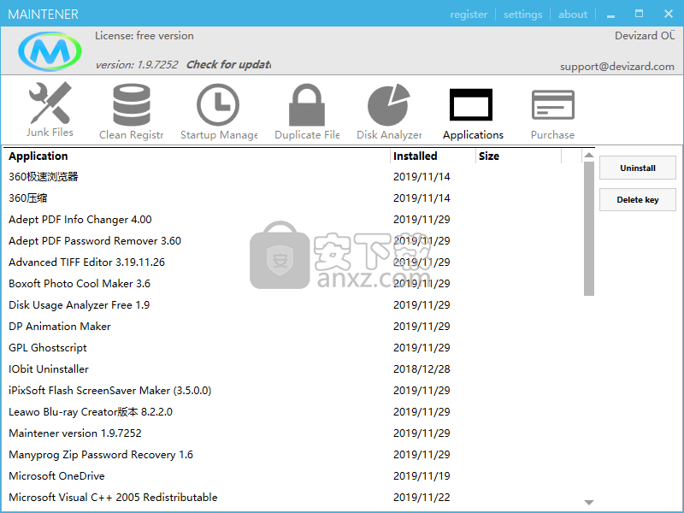The width and height of the screenshot is (684, 513).
Task: Select the DP Animation Maker row
Action: 293,327
